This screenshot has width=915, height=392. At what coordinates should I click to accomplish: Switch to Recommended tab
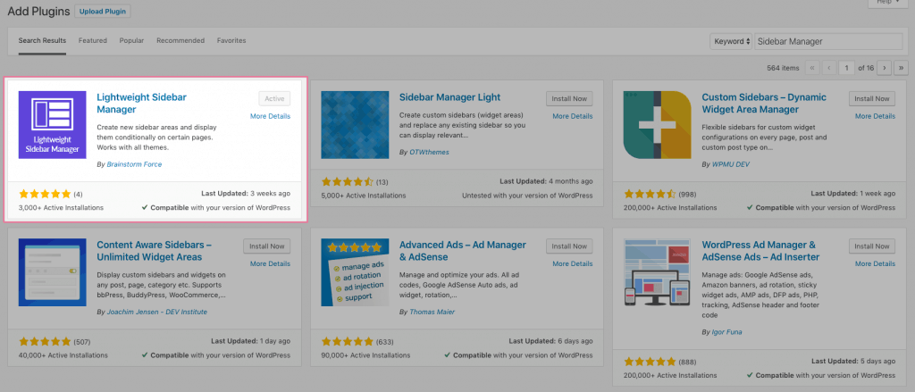click(180, 41)
